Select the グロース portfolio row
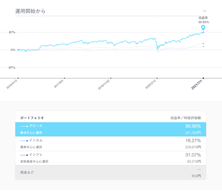 111,129
